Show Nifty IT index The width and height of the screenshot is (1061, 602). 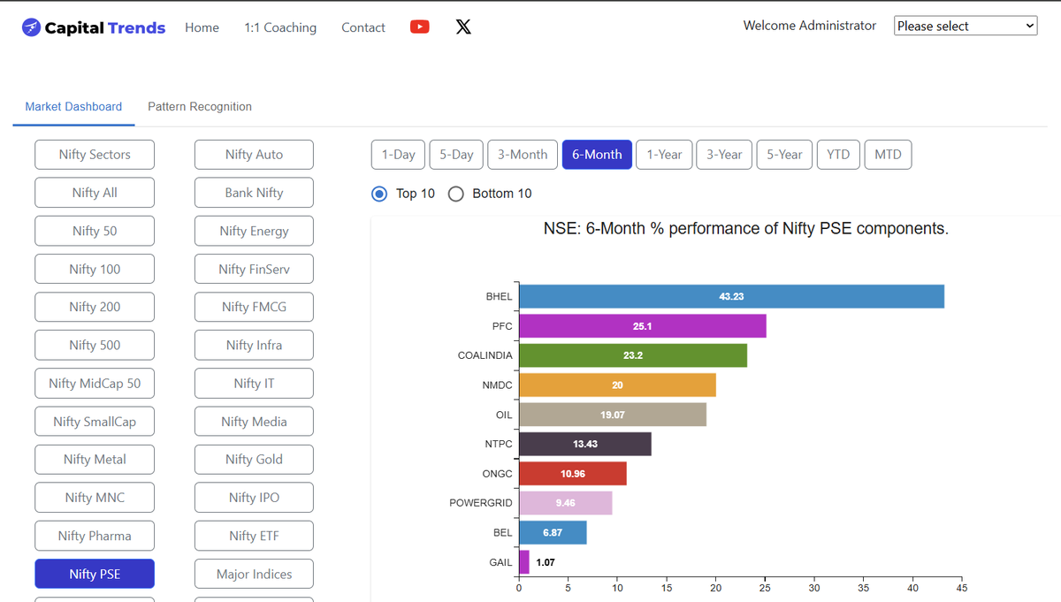pyautogui.click(x=254, y=383)
